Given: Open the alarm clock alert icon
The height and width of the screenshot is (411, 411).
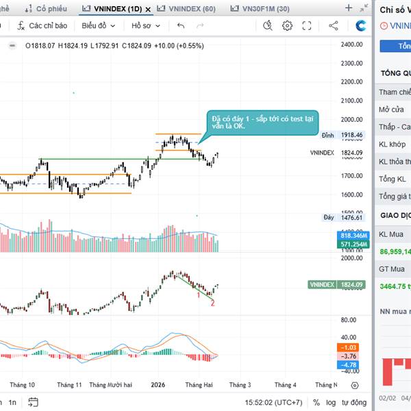Looking at the screenshot, I should 268,26.
